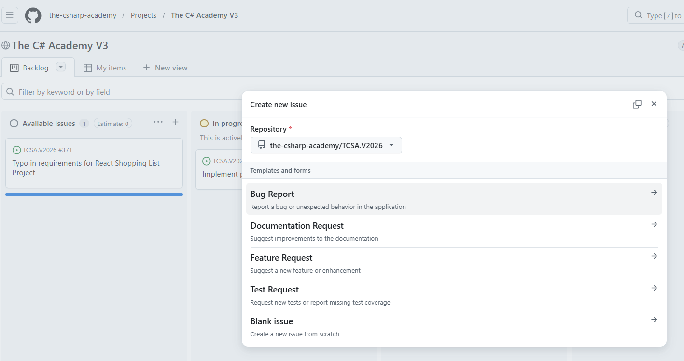Screen dimensions: 684x361
Task: Open Available Issues column options menu
Action: point(158,122)
